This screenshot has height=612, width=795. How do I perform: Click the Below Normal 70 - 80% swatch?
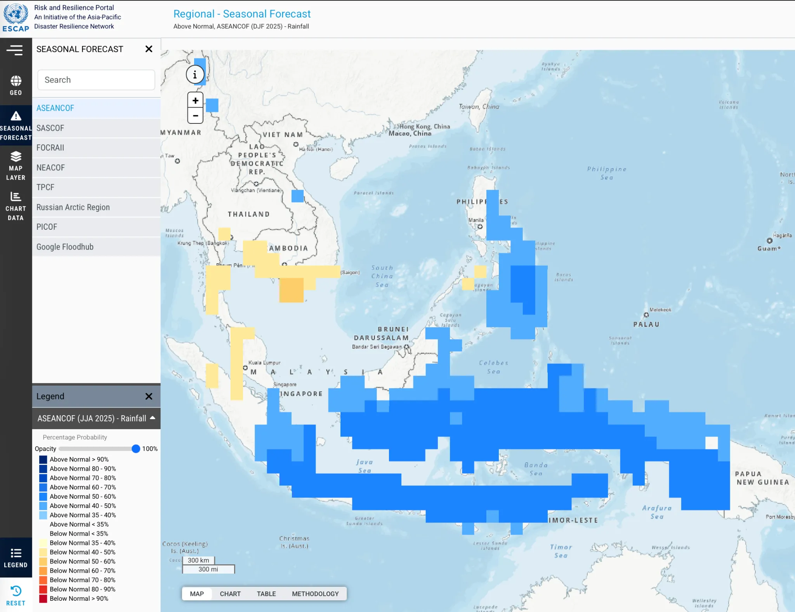click(43, 580)
